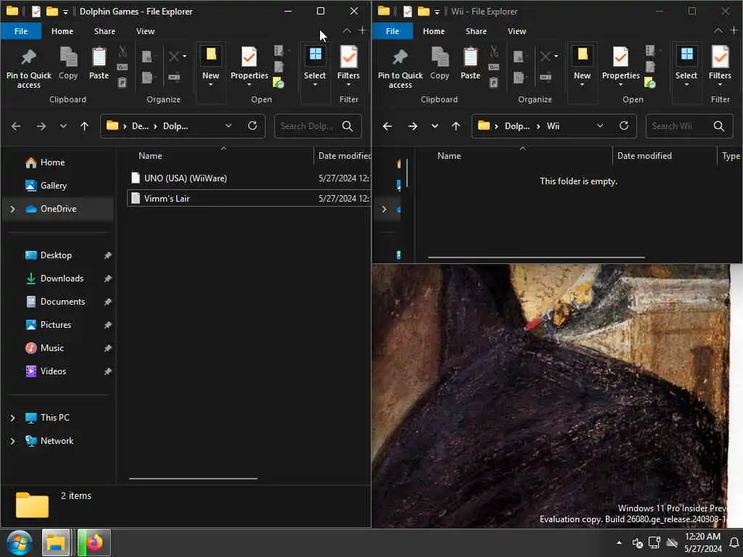Open File tab in Dolphin Games window

[21, 31]
